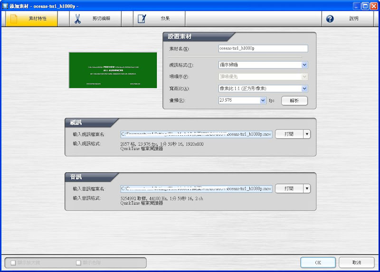Confirm with the OK button
Screen dimensions: 380x272
point(318,263)
